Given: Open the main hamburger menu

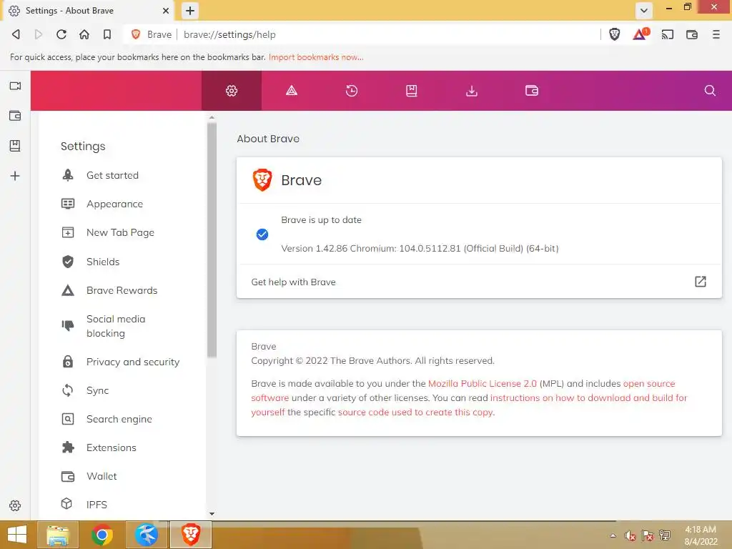Looking at the screenshot, I should click(716, 34).
